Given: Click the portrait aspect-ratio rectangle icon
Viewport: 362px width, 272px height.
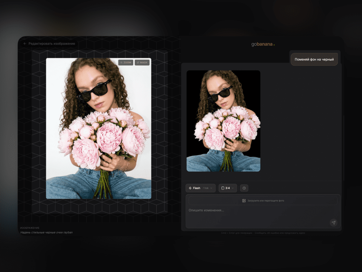Looking at the screenshot, I should pos(223,188).
